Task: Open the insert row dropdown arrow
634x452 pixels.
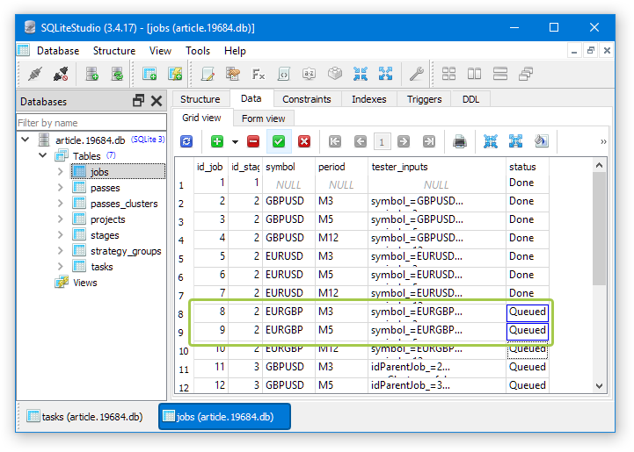Action: tap(235, 141)
